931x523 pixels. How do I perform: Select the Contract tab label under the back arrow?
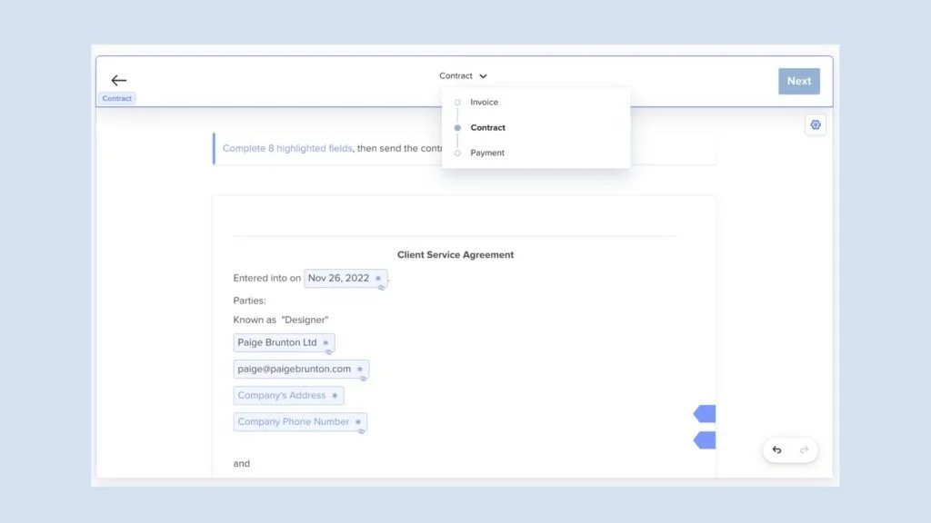tap(116, 98)
